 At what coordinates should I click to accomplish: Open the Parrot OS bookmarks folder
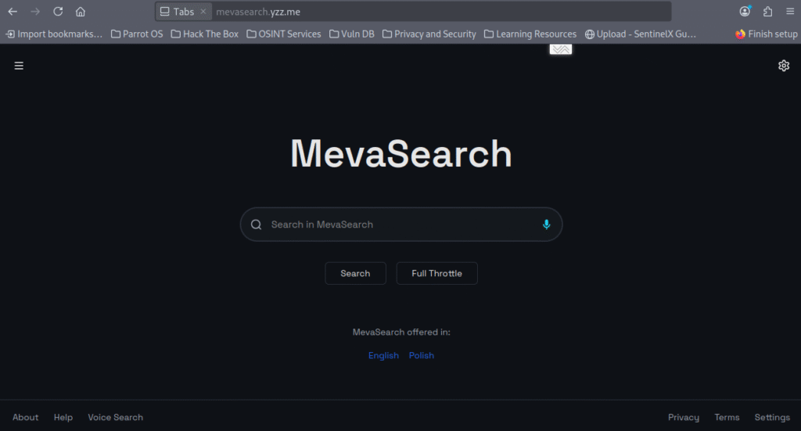(x=137, y=34)
